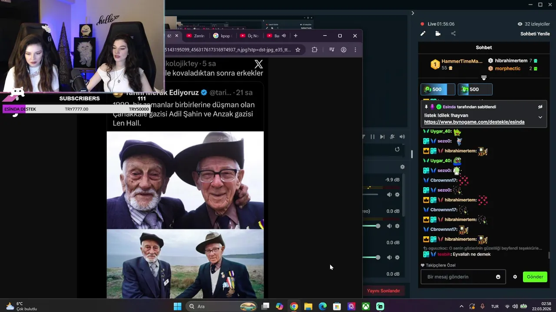Click the speaker volume icon in the playback bar
This screenshot has height=312, width=556.
pos(402,137)
